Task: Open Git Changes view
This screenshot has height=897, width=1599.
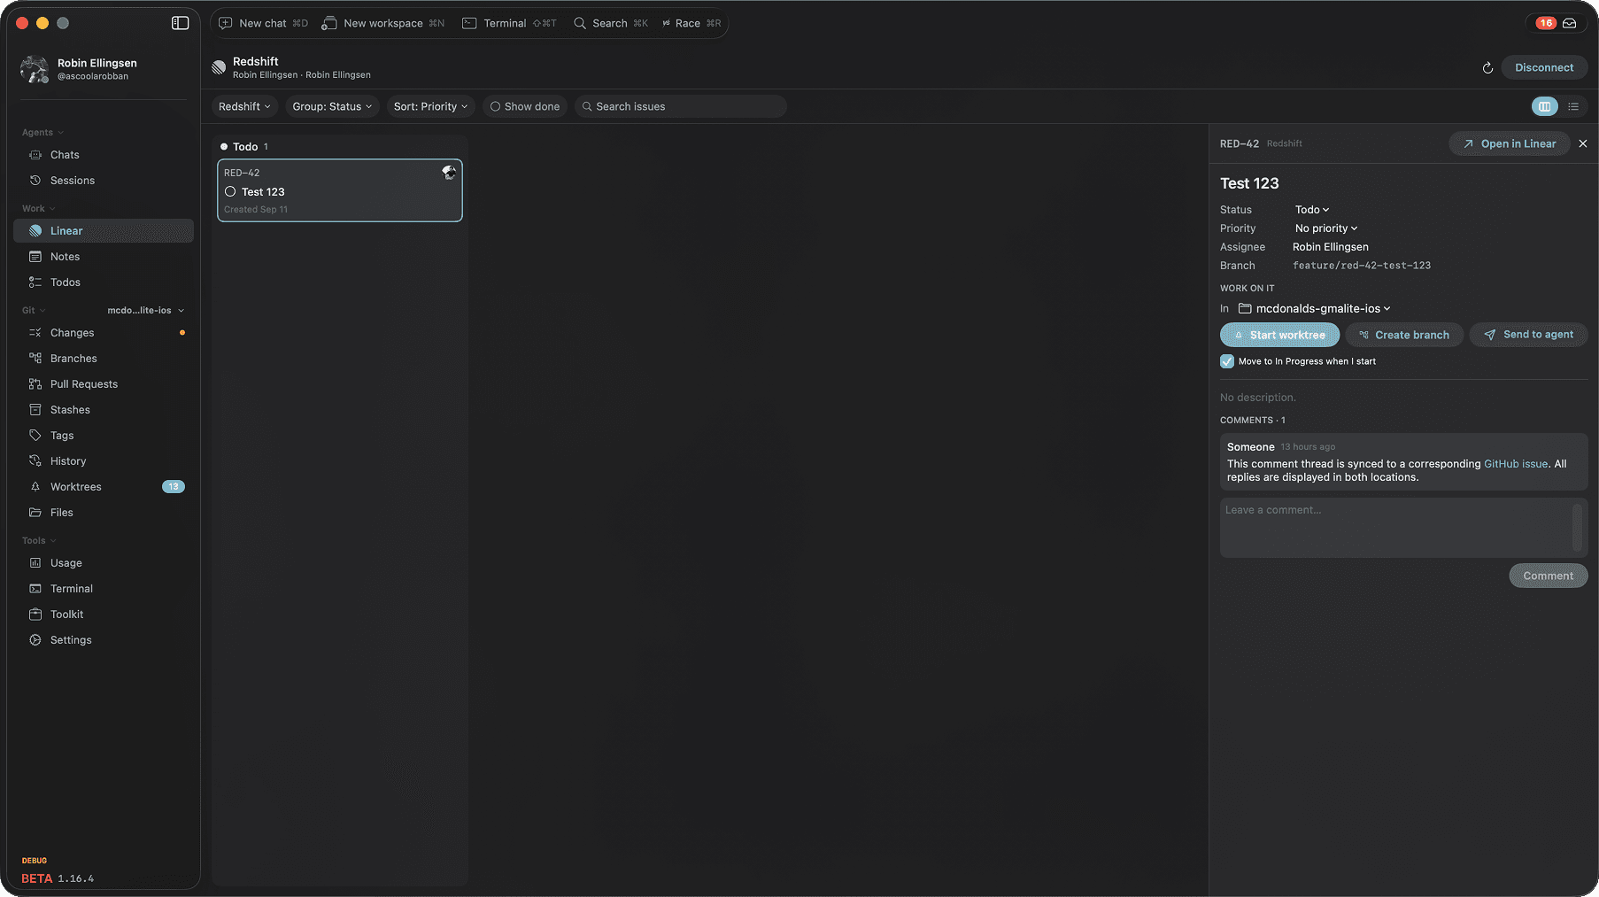Action: pos(104,333)
